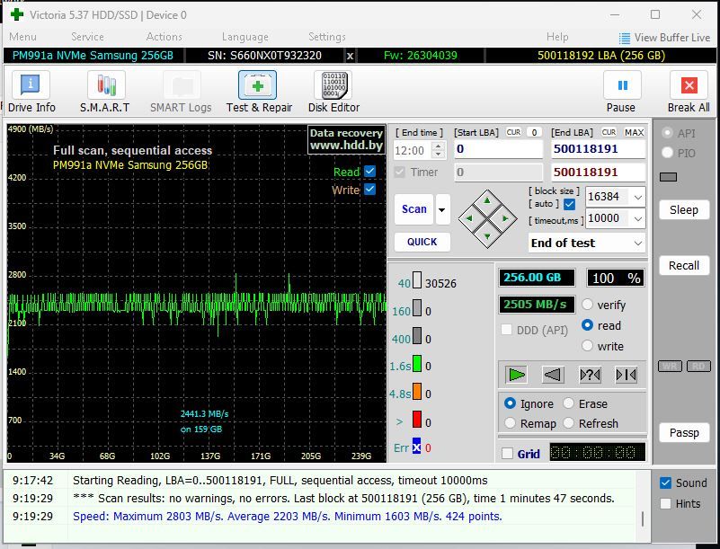The image size is (720, 549).
Task: Pause the running scan
Action: pyautogui.click(x=621, y=93)
